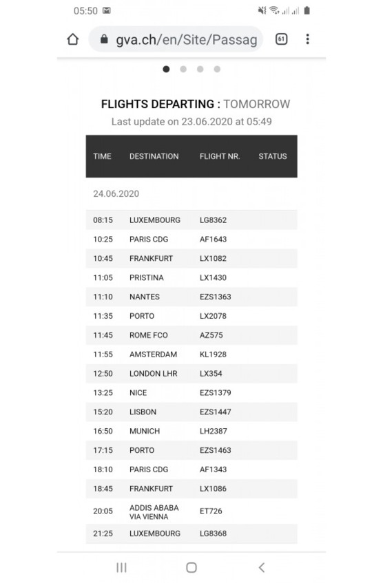
Task: Tap the browser home icon
Action: pyautogui.click(x=73, y=39)
